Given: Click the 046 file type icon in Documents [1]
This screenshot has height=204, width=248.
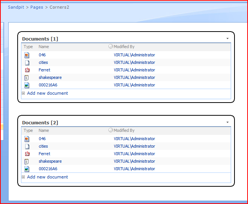Looking at the screenshot, I should tap(27, 55).
